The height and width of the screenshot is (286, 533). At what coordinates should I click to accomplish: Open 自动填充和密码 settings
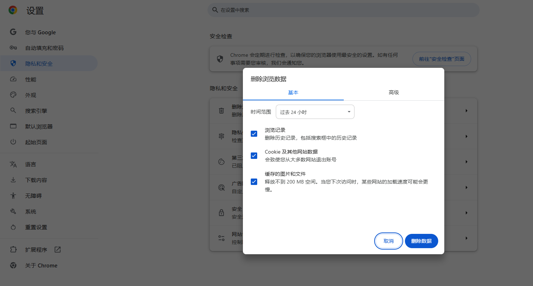49,48
